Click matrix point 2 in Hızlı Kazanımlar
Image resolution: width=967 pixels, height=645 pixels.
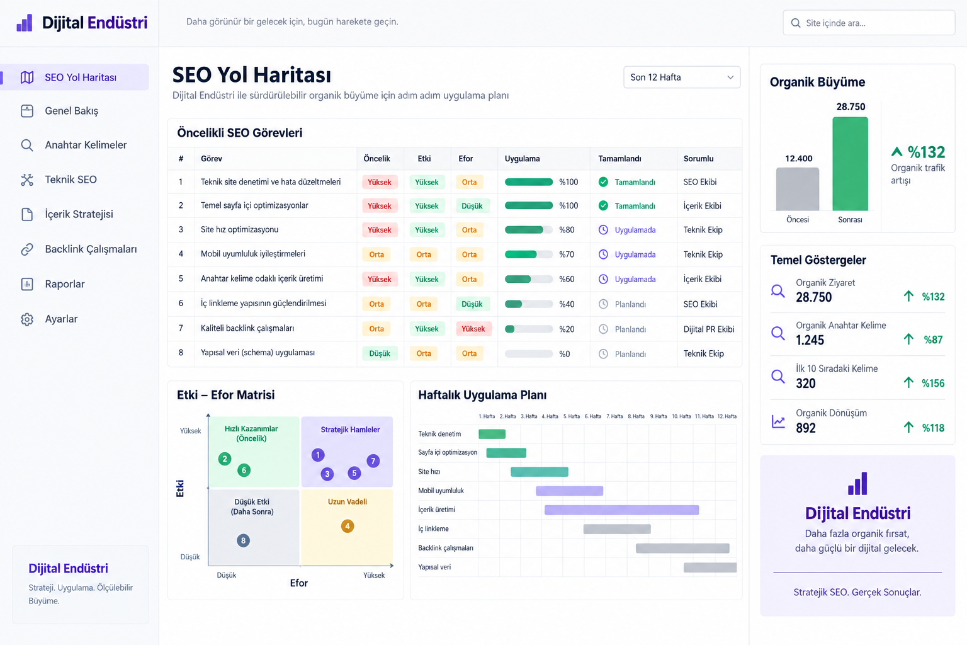click(x=225, y=459)
